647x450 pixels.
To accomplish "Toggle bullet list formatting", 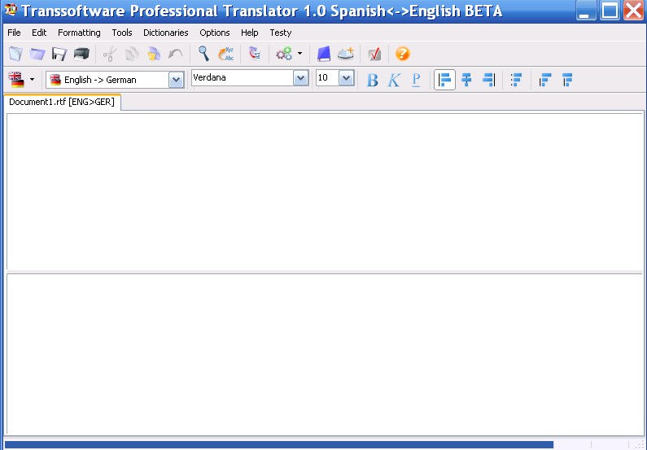I will [516, 80].
